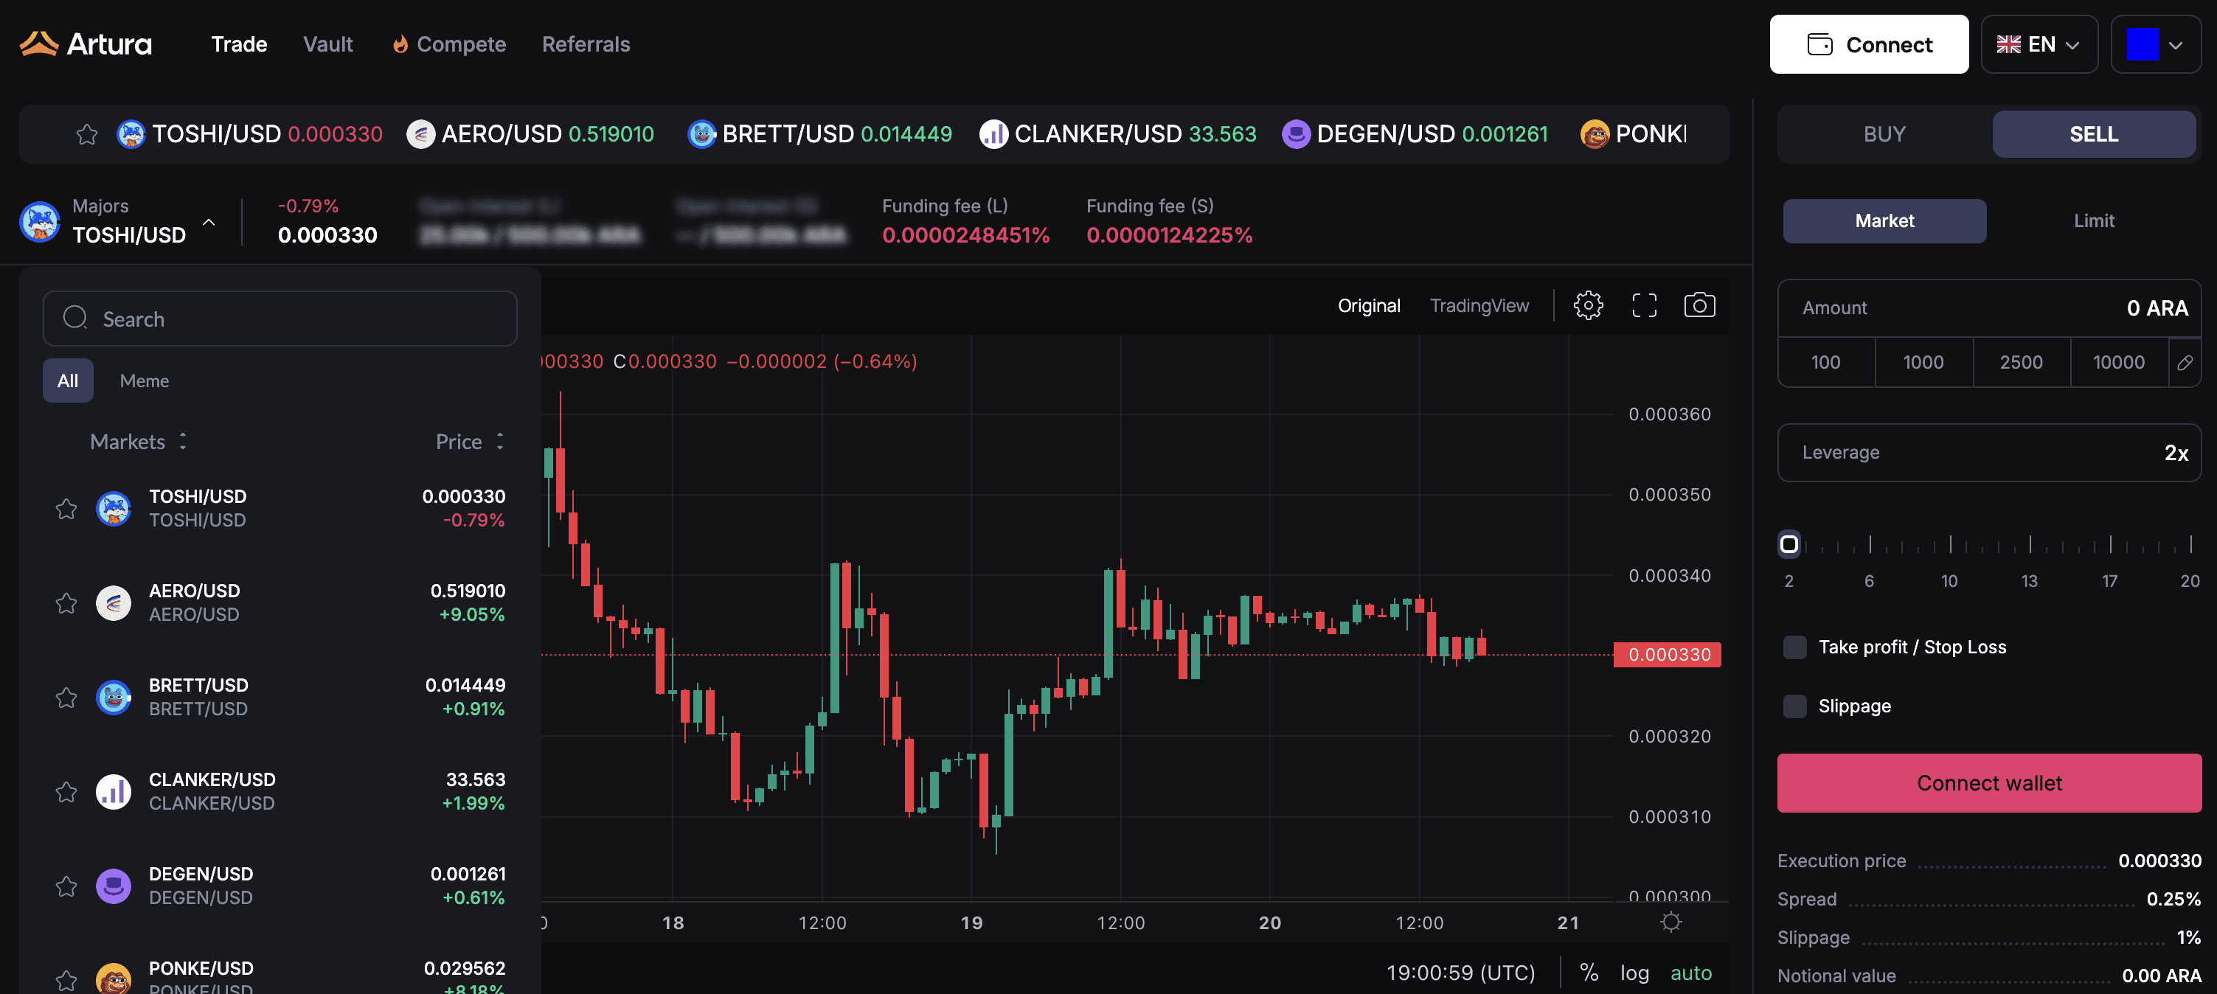This screenshot has width=2217, height=994.
Task: Toggle log scale on chart
Action: tap(1634, 973)
